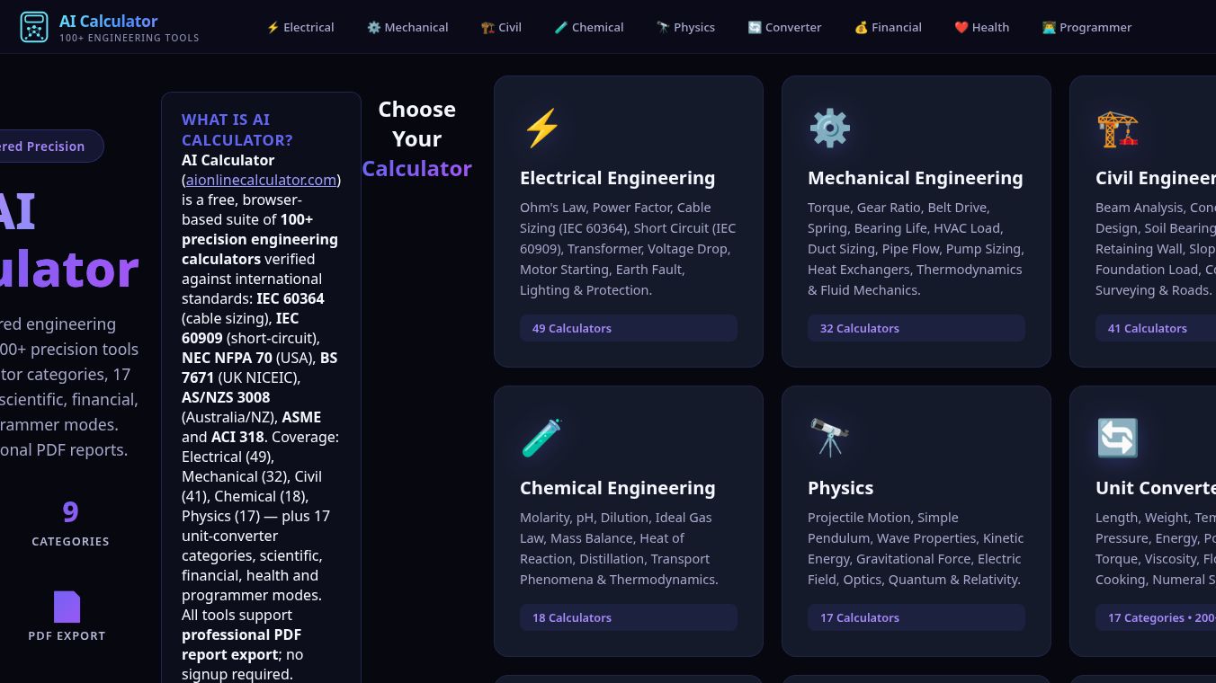Click the 18 Calculators badge

click(629, 617)
